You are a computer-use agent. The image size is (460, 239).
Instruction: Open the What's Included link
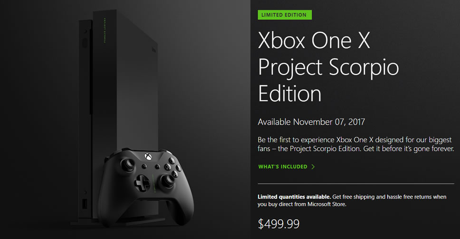point(282,167)
